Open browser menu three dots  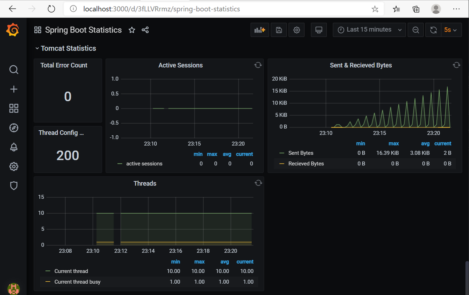click(456, 9)
